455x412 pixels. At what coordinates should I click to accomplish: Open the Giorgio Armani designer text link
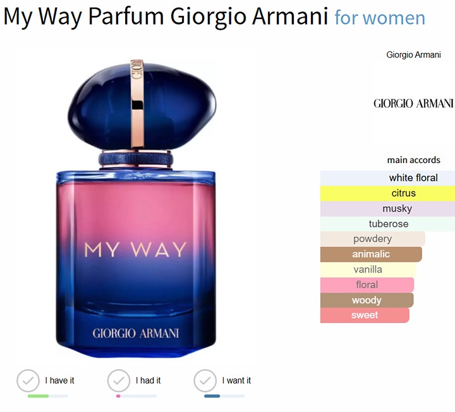point(413,54)
